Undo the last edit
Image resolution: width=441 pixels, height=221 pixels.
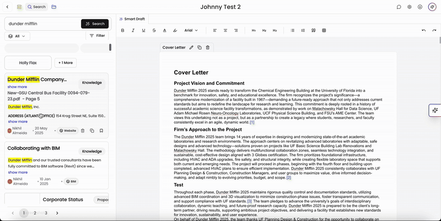point(424,30)
